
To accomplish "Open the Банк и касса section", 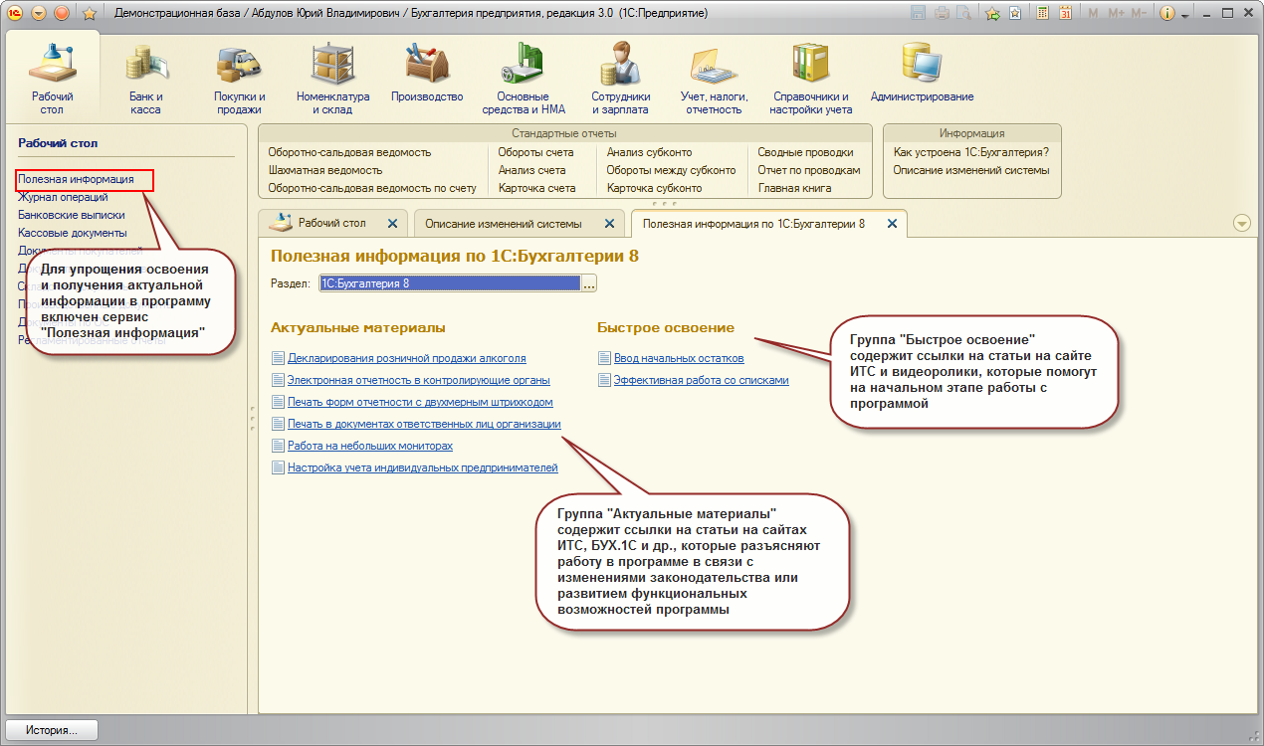I will (x=145, y=78).
